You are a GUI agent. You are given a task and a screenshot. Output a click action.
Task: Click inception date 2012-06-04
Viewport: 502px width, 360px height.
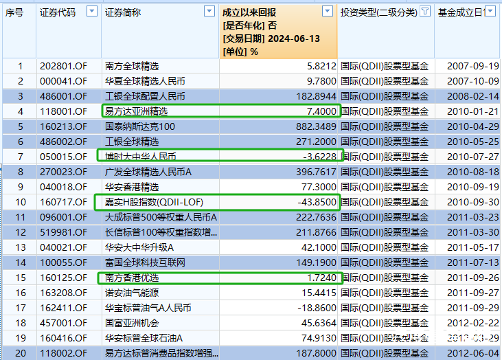click(x=473, y=353)
